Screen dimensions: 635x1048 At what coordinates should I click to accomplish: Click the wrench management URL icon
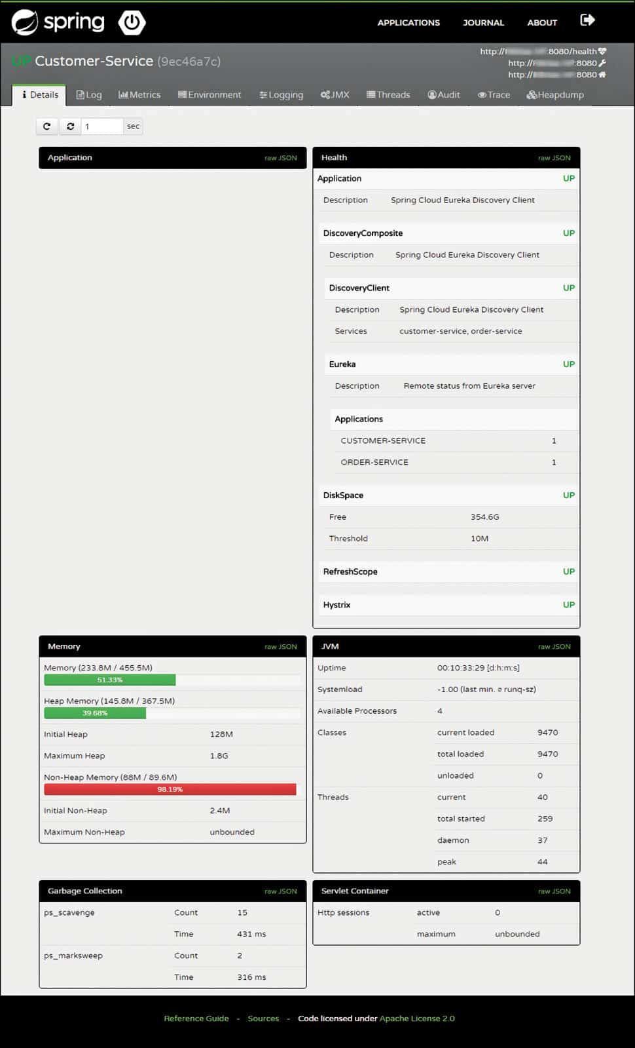click(x=602, y=63)
